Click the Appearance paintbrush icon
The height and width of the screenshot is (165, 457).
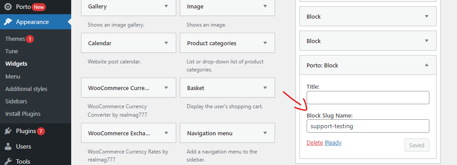click(8, 22)
